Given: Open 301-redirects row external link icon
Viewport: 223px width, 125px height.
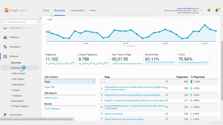Looking at the screenshot, I should (x=167, y=100).
